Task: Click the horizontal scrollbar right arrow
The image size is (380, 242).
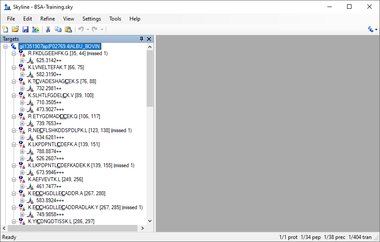Action: tap(143, 228)
